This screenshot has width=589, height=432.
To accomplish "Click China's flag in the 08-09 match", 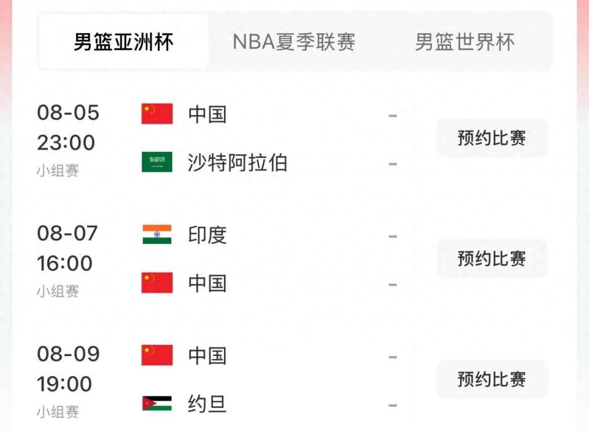I will tap(157, 355).
